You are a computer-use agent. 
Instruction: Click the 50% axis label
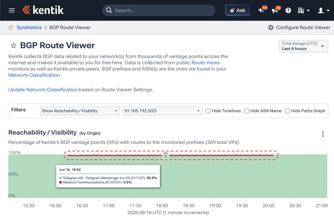13,174
